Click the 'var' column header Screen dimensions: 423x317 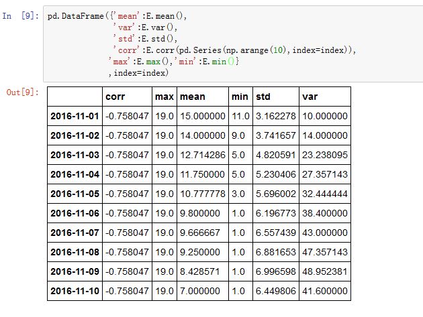(310, 97)
